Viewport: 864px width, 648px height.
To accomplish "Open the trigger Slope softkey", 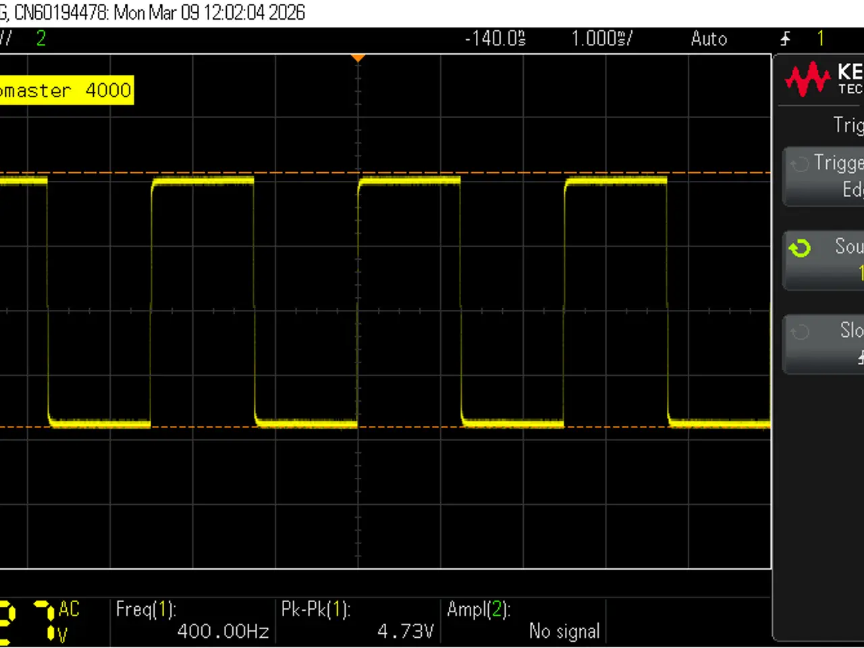I will [x=823, y=344].
